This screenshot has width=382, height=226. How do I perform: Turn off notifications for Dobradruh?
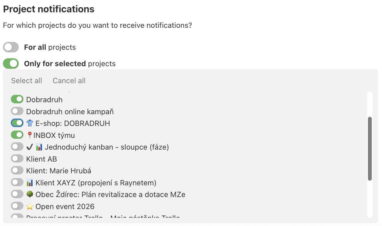(x=17, y=99)
